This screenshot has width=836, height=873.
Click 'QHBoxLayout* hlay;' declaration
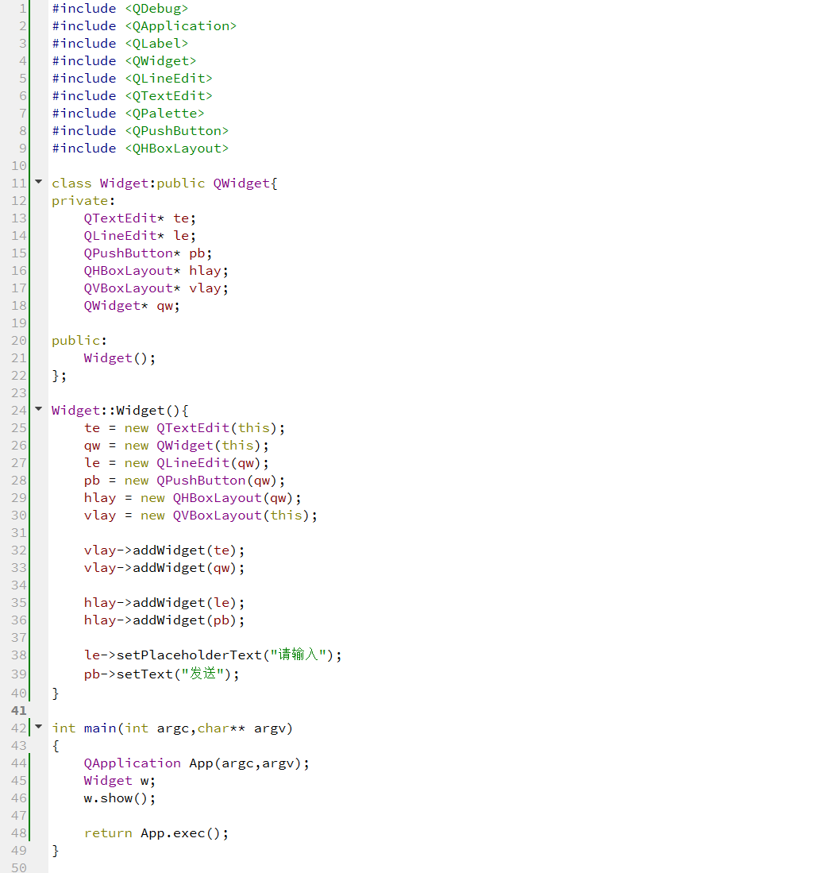(x=156, y=271)
